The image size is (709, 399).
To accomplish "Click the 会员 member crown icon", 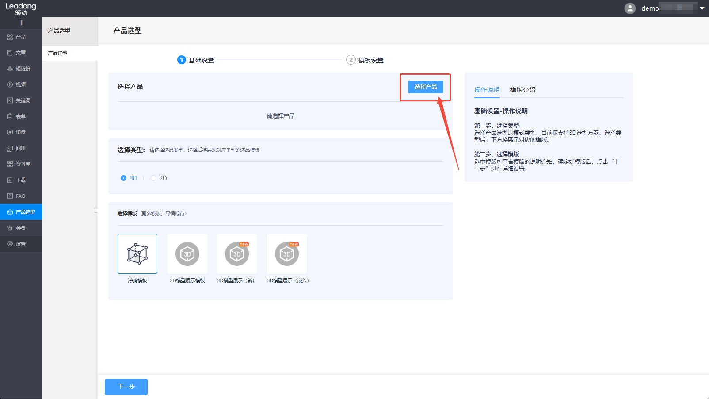I will click(10, 228).
